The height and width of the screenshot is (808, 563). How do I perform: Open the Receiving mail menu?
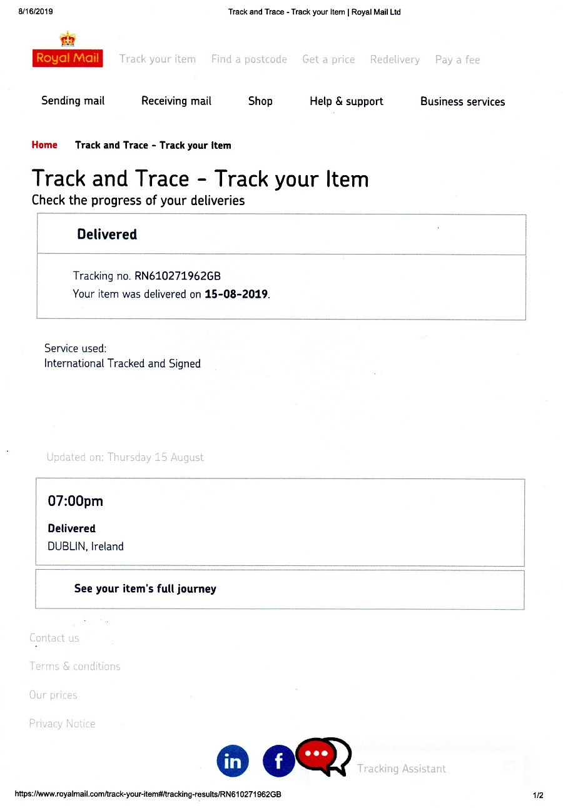pyautogui.click(x=176, y=101)
